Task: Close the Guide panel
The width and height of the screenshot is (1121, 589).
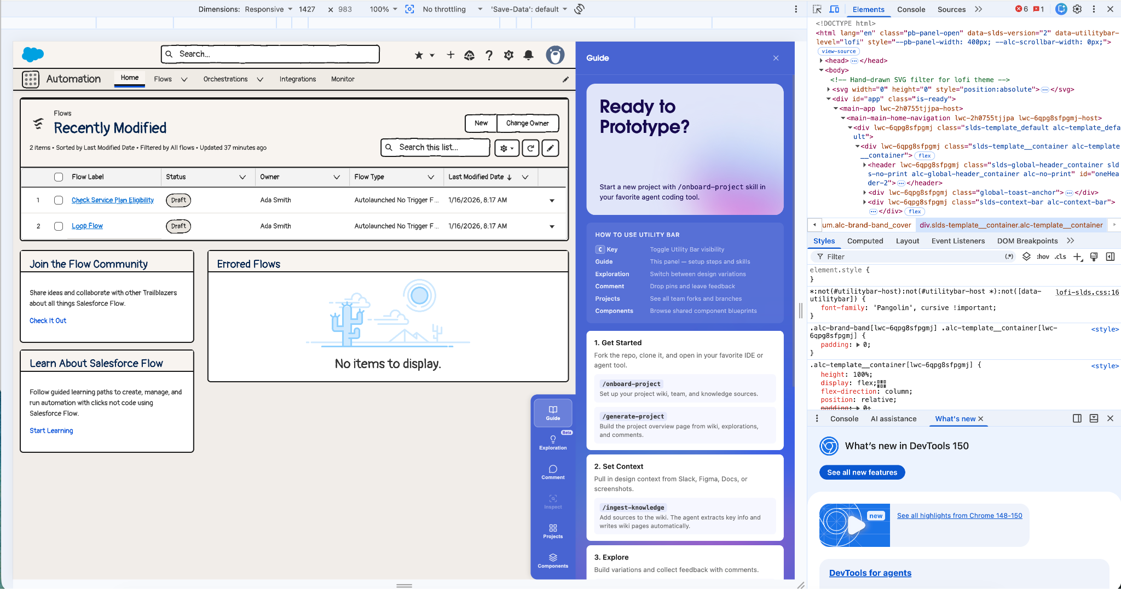Action: click(776, 58)
